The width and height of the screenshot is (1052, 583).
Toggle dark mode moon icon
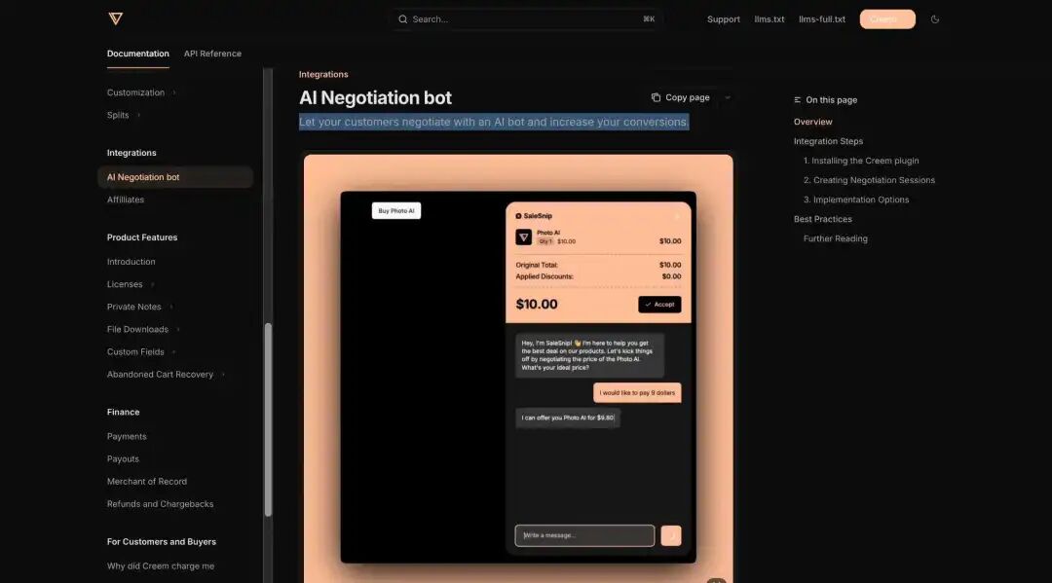click(x=934, y=19)
